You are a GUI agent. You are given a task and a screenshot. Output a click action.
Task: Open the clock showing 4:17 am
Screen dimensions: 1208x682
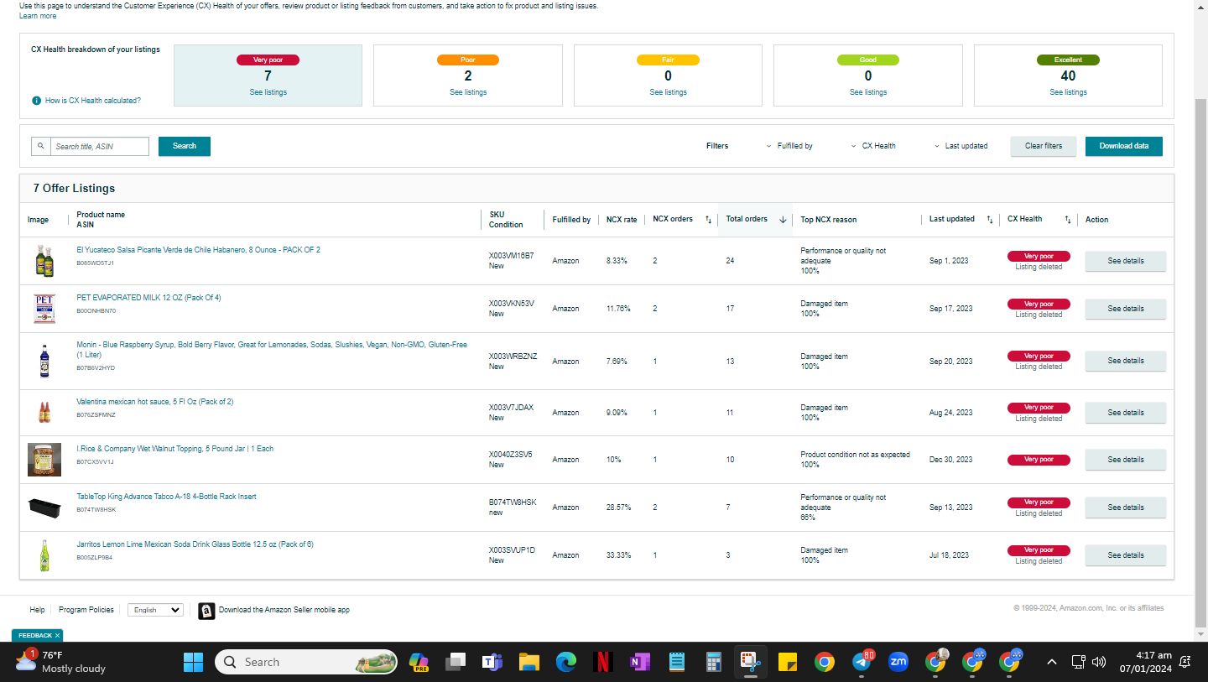[x=1145, y=662]
